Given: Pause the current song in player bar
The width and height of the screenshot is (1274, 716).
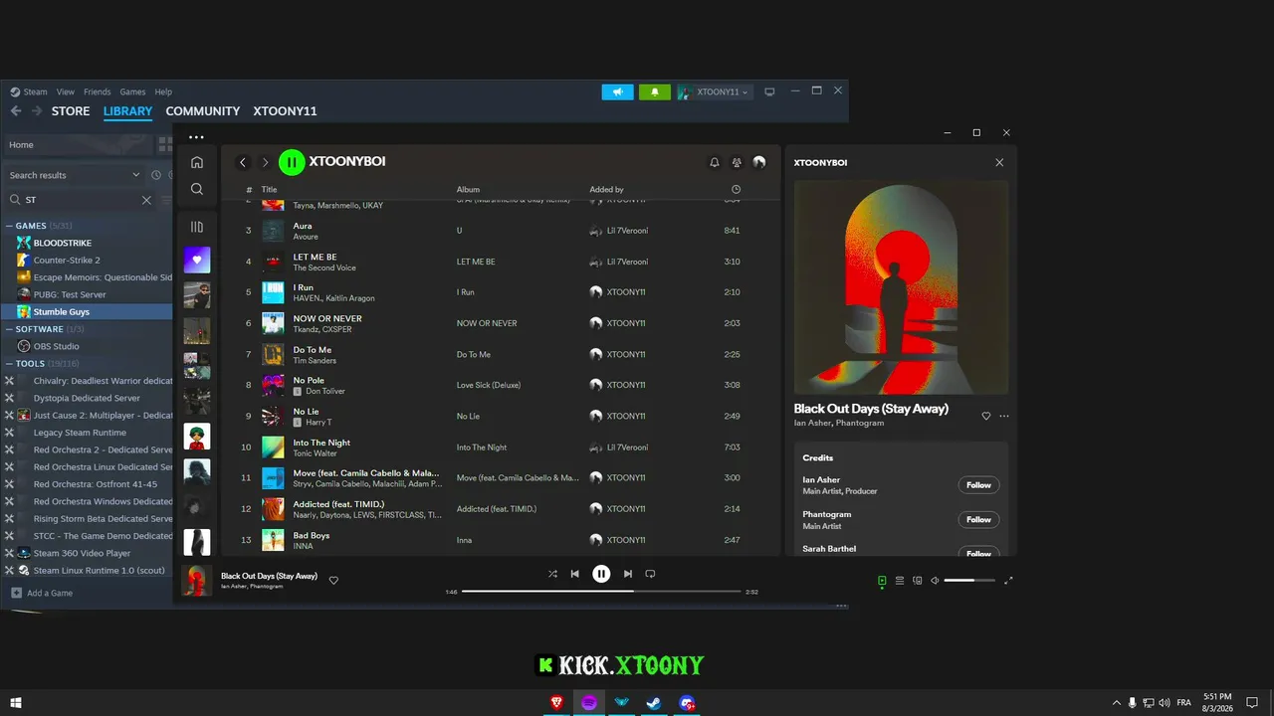Looking at the screenshot, I should (x=601, y=574).
